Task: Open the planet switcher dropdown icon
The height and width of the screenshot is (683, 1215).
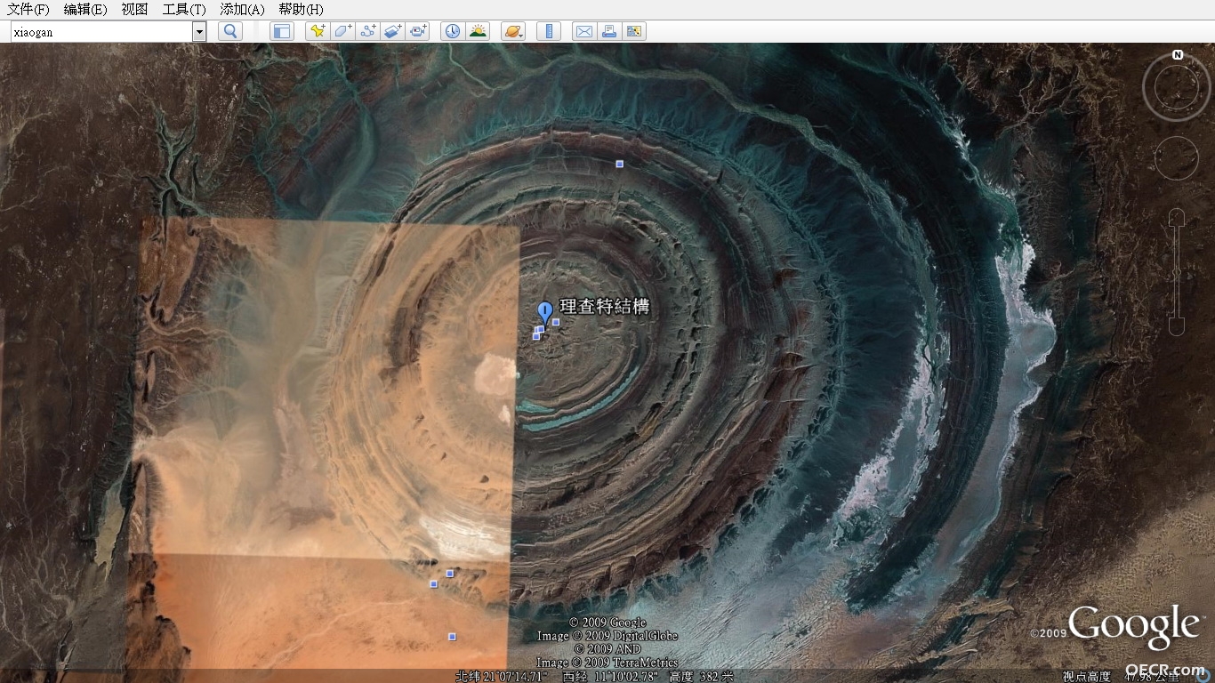Action: tap(513, 31)
